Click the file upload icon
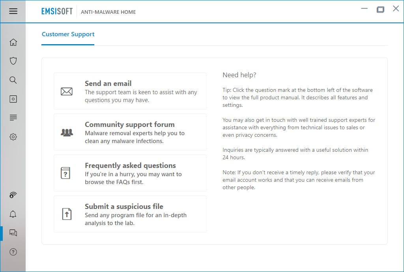The width and height of the screenshot is (404, 272). [67, 214]
